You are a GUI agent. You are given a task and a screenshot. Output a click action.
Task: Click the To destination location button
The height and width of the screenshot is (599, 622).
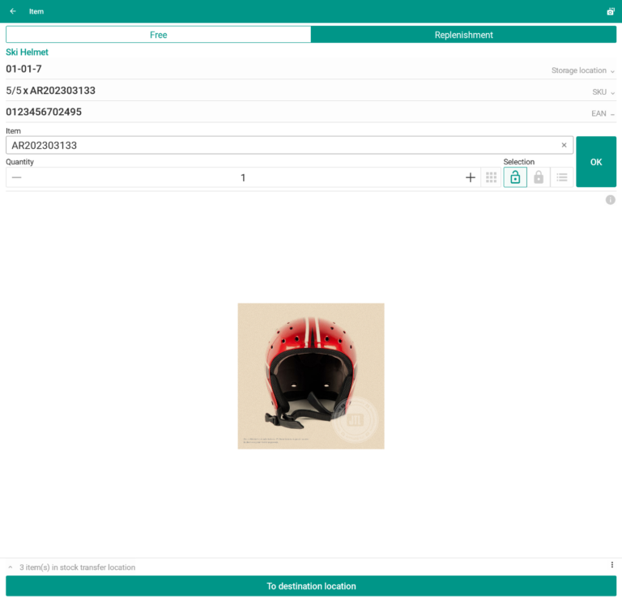tap(311, 586)
